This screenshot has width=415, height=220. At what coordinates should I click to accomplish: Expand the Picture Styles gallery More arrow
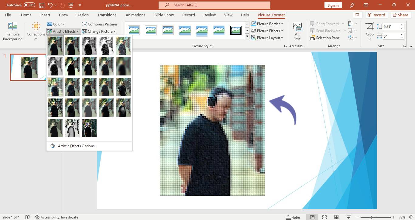(x=247, y=37)
